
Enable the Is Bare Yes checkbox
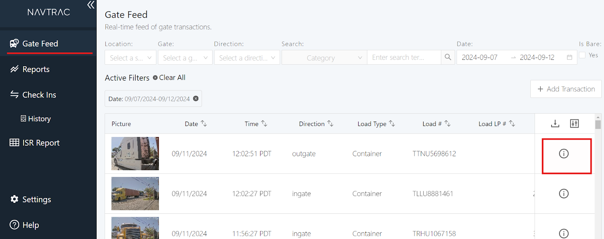coord(582,55)
